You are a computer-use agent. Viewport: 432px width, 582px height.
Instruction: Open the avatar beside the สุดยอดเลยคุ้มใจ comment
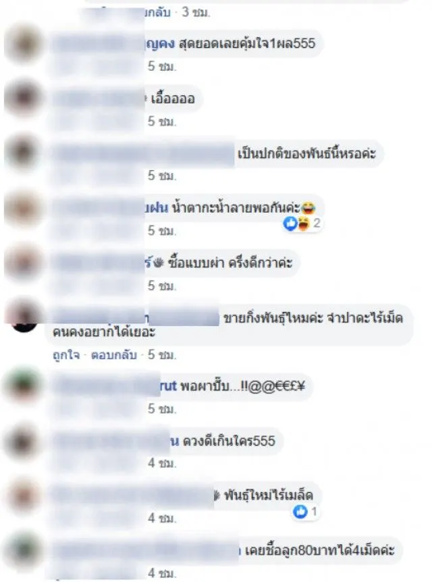(24, 44)
